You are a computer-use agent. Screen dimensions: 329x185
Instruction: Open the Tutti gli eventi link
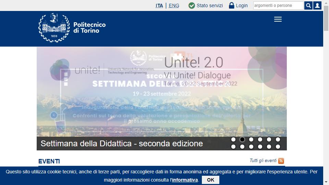(263, 160)
